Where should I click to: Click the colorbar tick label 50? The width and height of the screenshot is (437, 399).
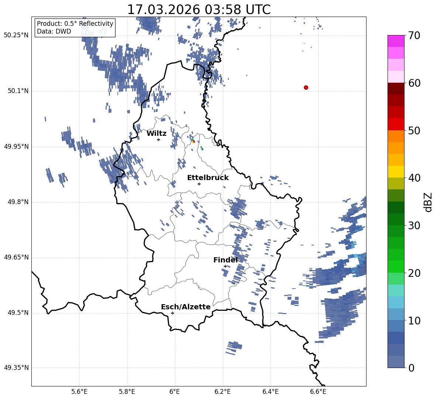(414, 130)
